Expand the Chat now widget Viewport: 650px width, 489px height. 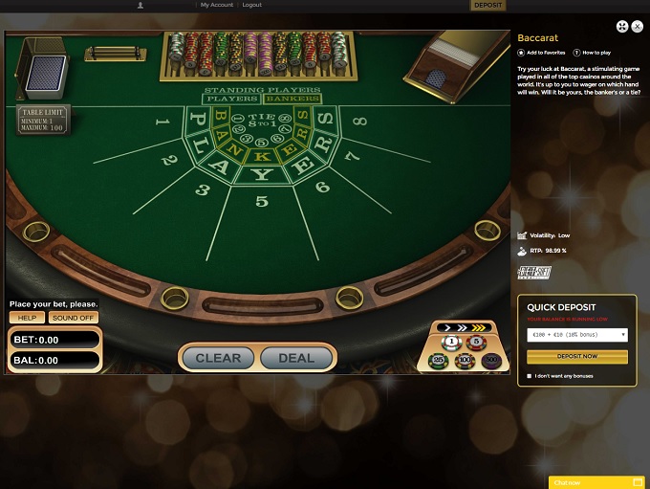(596, 482)
